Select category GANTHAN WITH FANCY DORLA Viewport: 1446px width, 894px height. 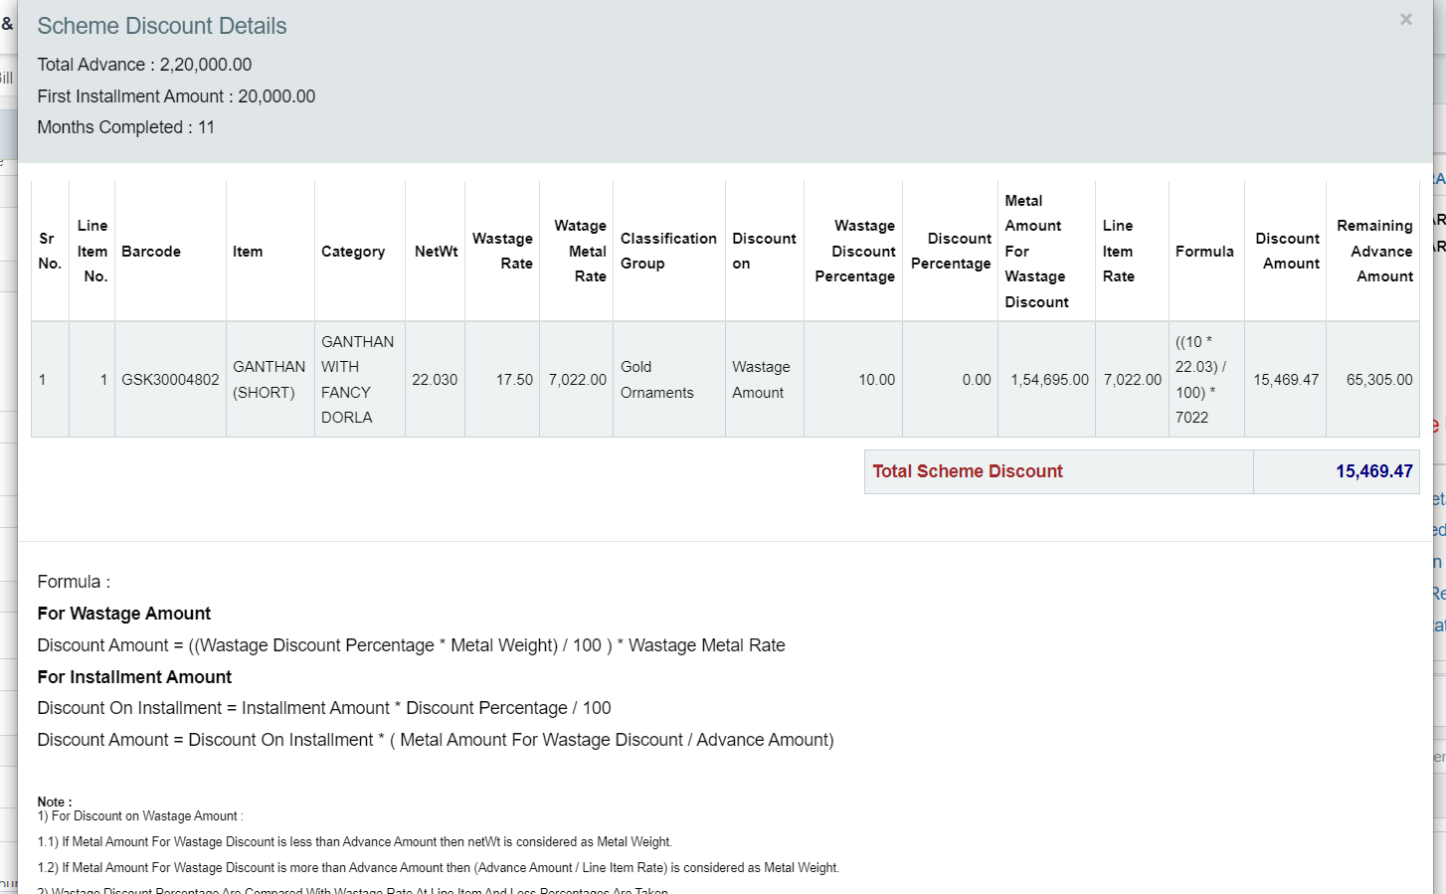(358, 380)
